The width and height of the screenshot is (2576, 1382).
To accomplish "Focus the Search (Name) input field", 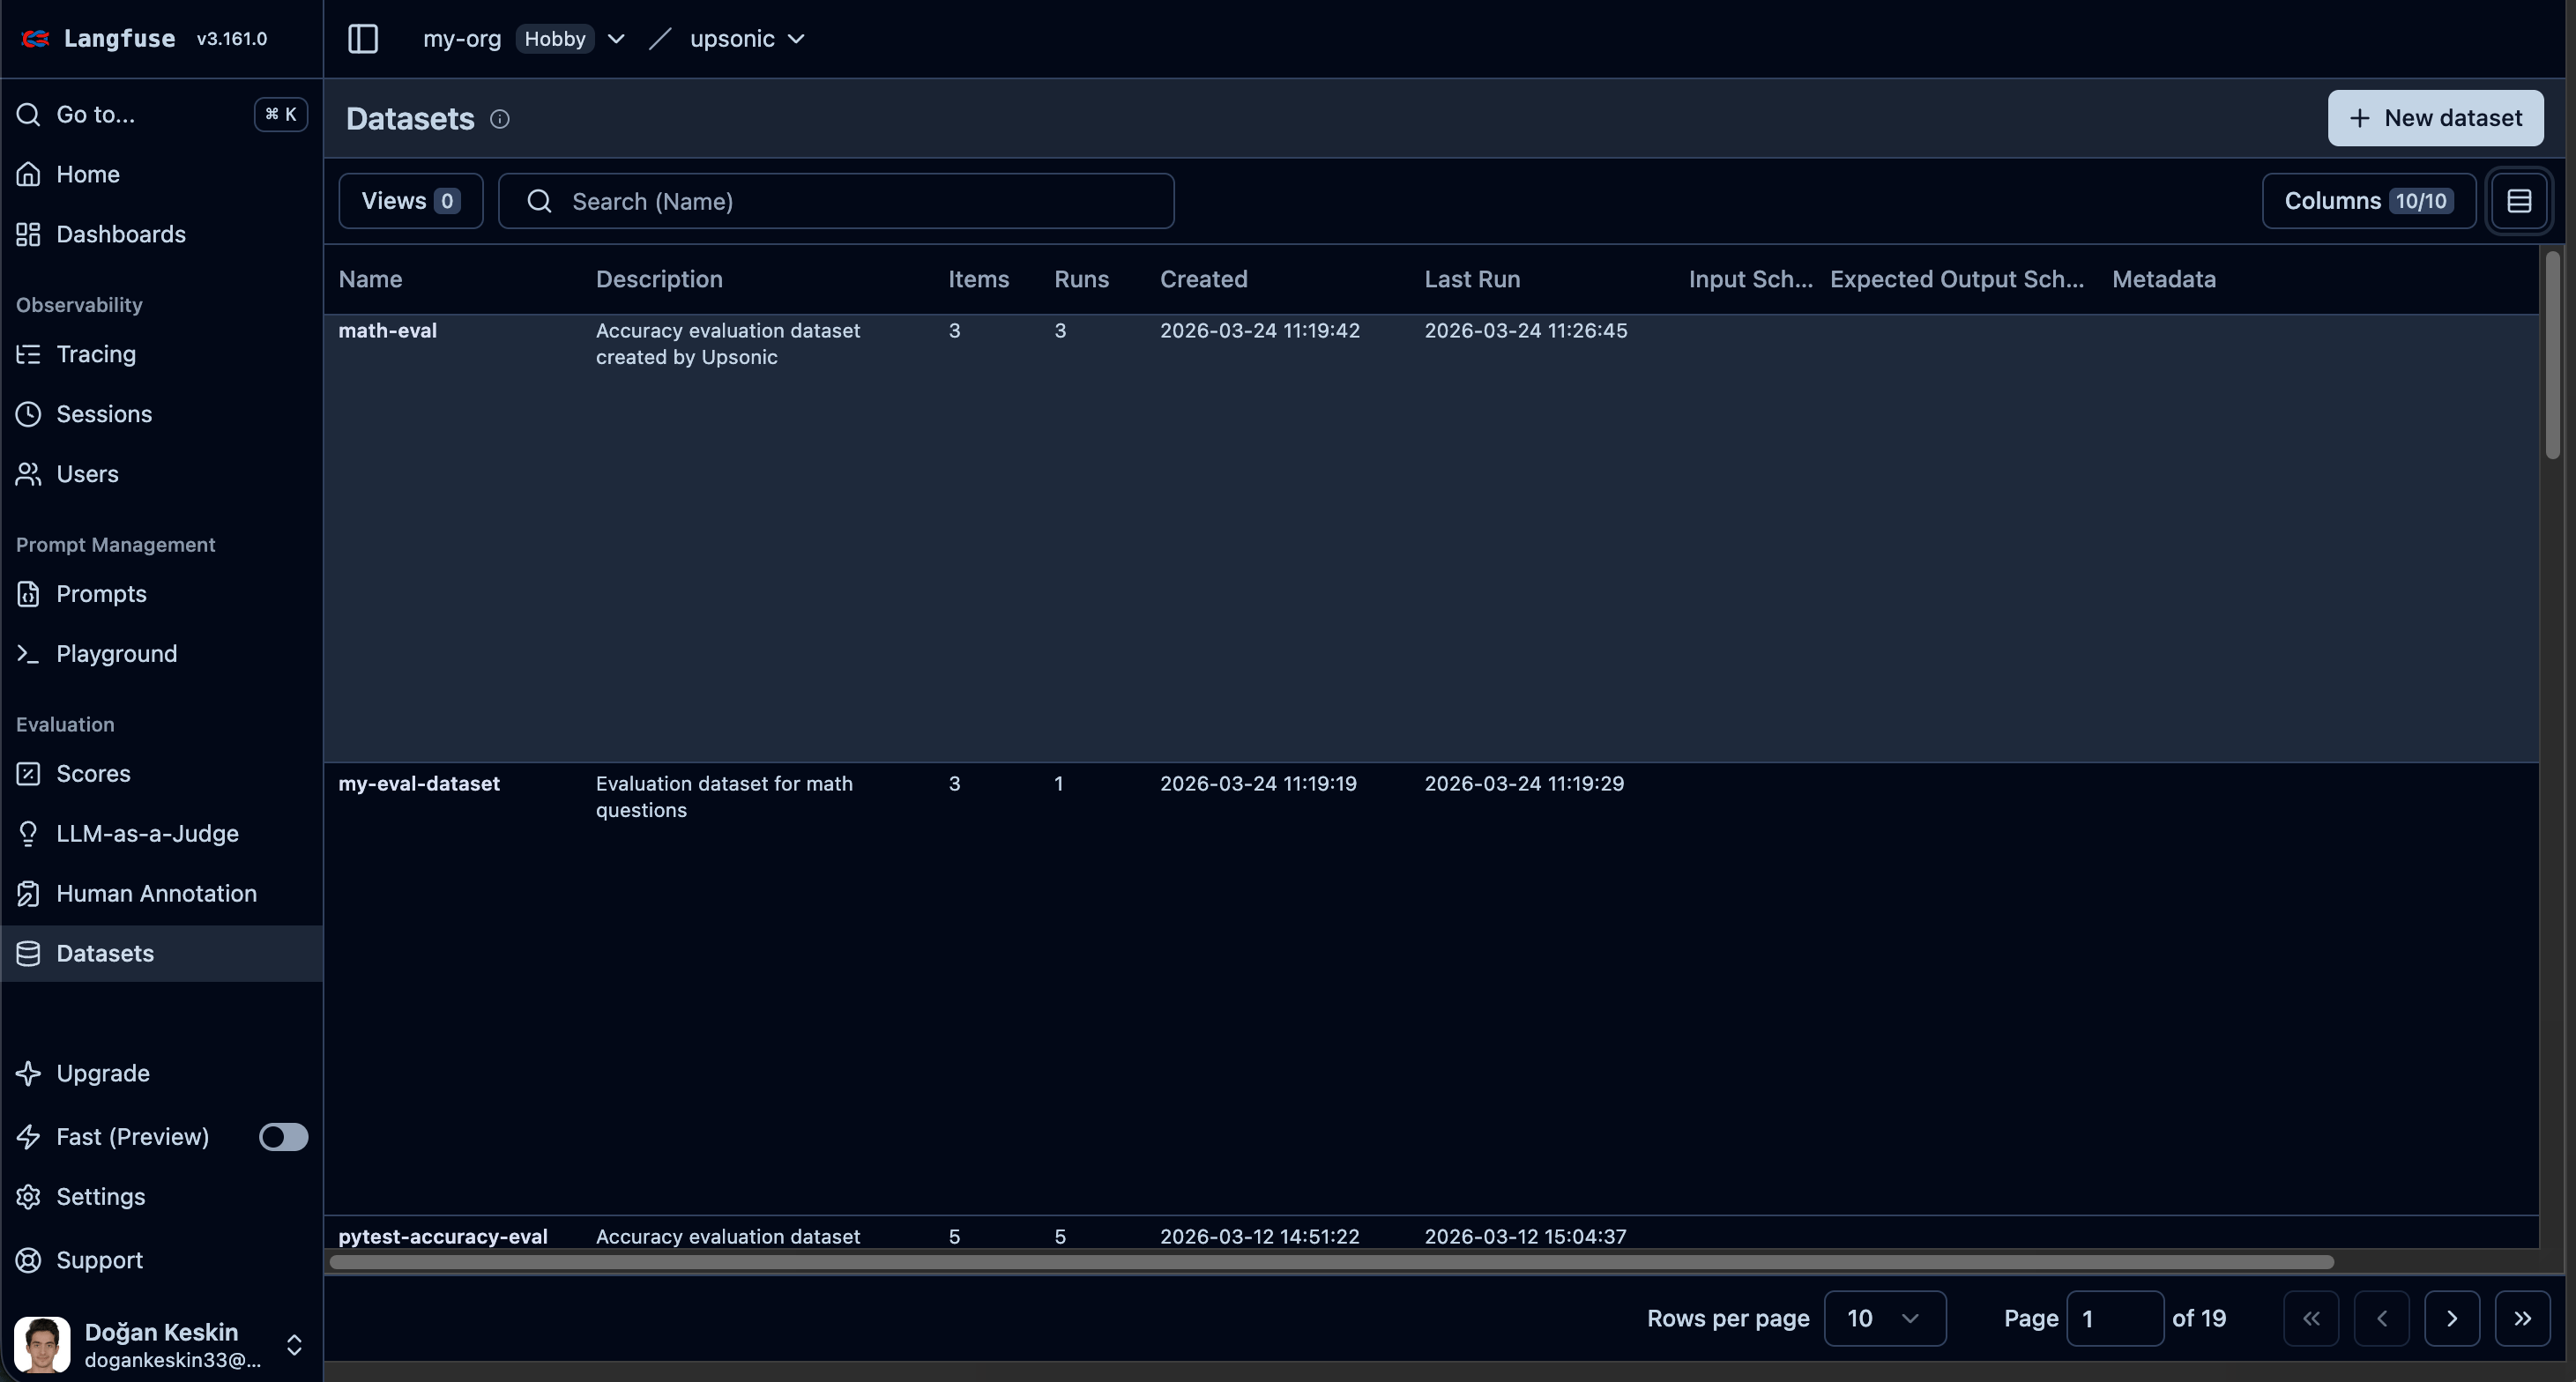I will [x=836, y=201].
